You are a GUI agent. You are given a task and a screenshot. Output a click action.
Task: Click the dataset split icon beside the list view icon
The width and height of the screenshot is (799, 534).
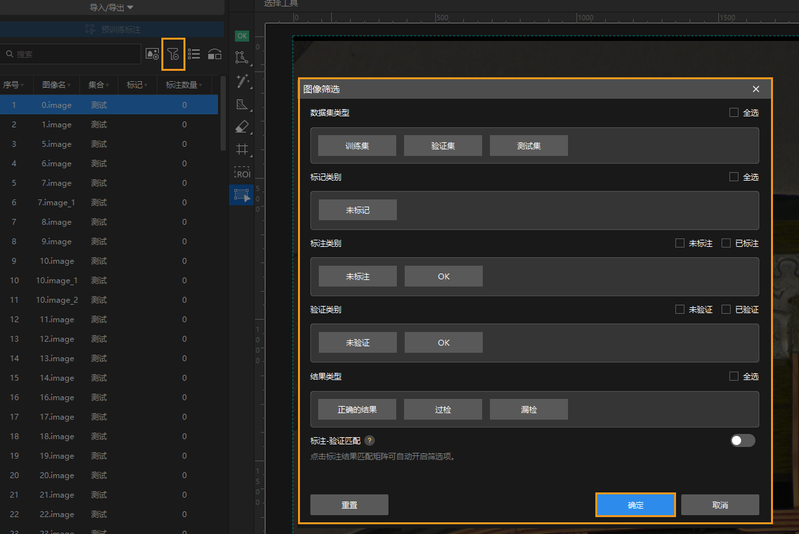click(x=215, y=55)
